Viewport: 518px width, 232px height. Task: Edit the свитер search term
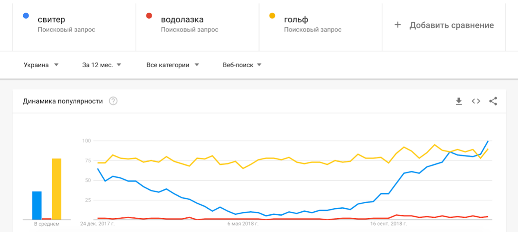click(x=51, y=19)
